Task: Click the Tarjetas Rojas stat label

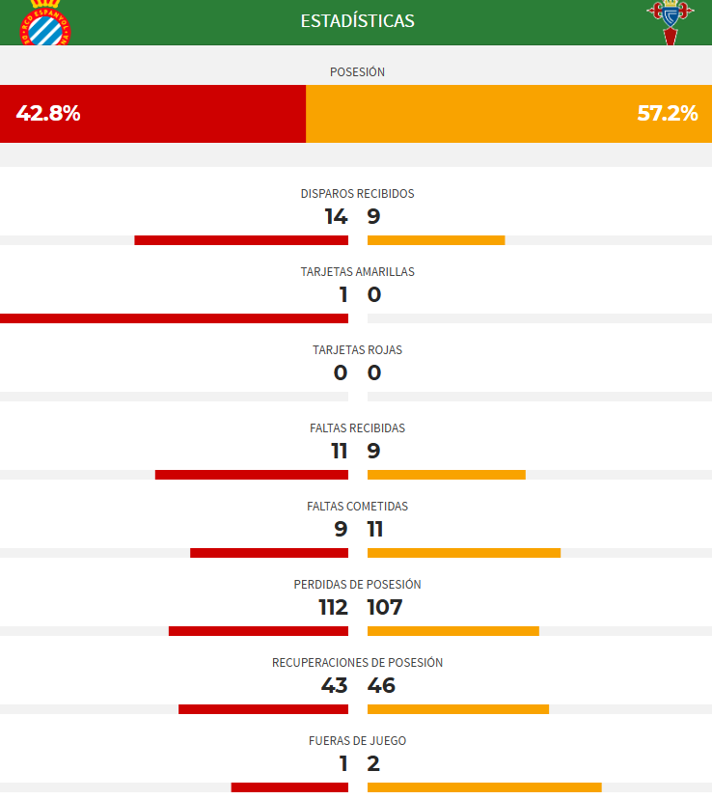Action: [x=357, y=349]
